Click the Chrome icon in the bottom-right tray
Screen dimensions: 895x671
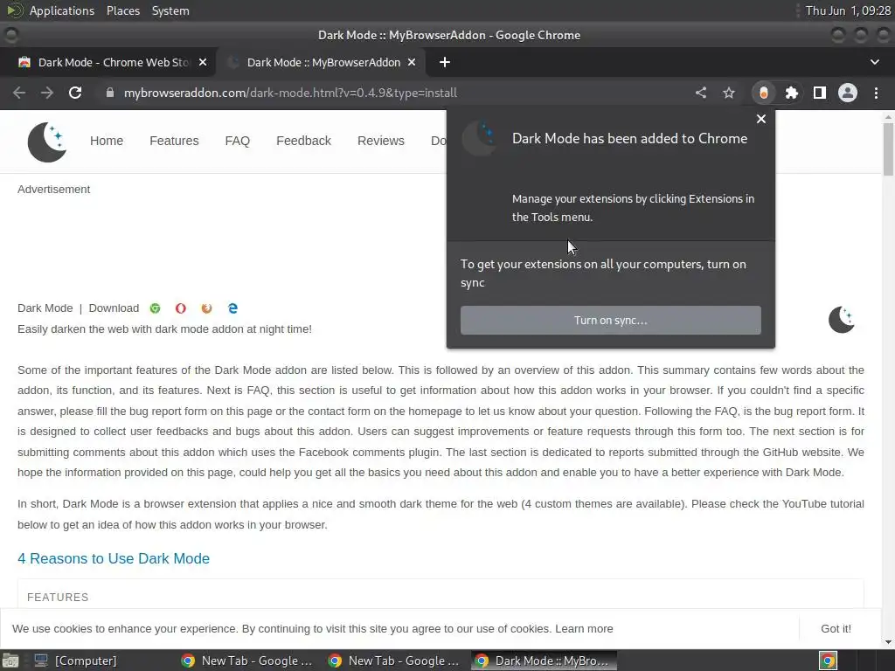pyautogui.click(x=828, y=661)
